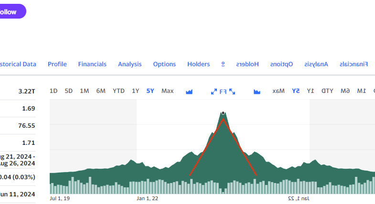Image resolution: width=375 pixels, height=204 pixels.
Task: Switch to the normal-text Max range
Action: tap(167, 91)
